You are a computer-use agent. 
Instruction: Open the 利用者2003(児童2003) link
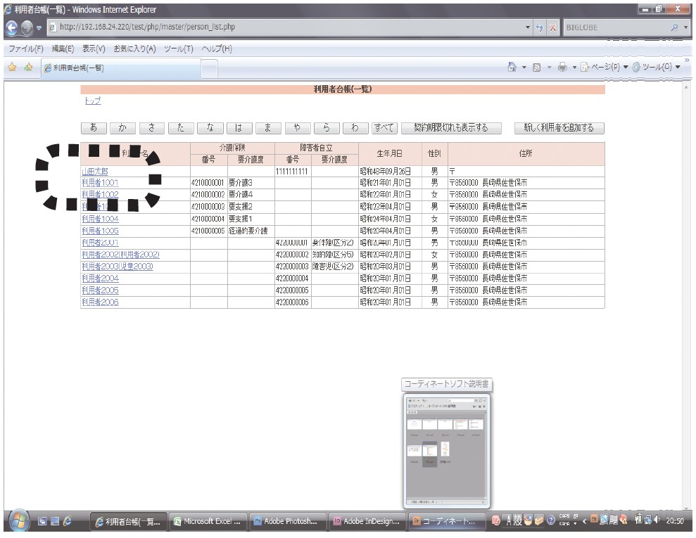tap(118, 266)
